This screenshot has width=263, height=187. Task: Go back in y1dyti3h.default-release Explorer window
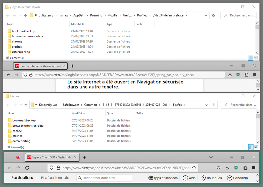point(8,15)
